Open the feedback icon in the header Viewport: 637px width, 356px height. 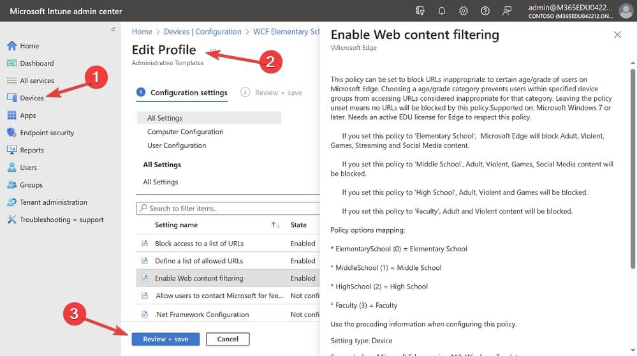(x=506, y=11)
